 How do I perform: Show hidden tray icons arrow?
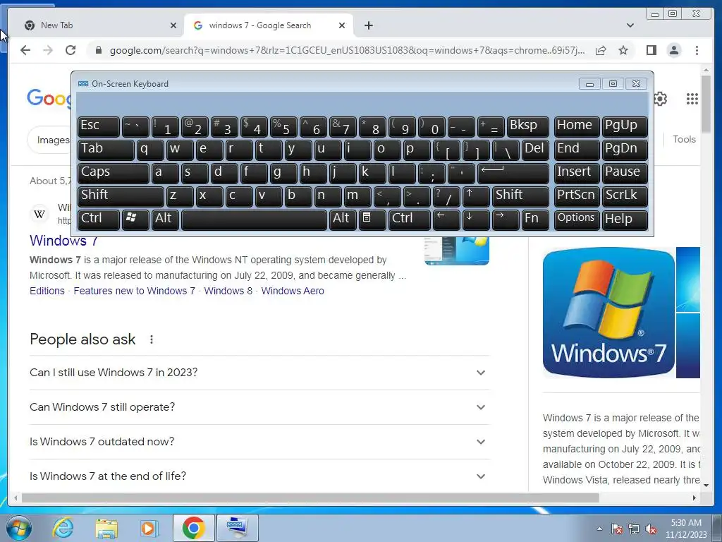pos(599,529)
